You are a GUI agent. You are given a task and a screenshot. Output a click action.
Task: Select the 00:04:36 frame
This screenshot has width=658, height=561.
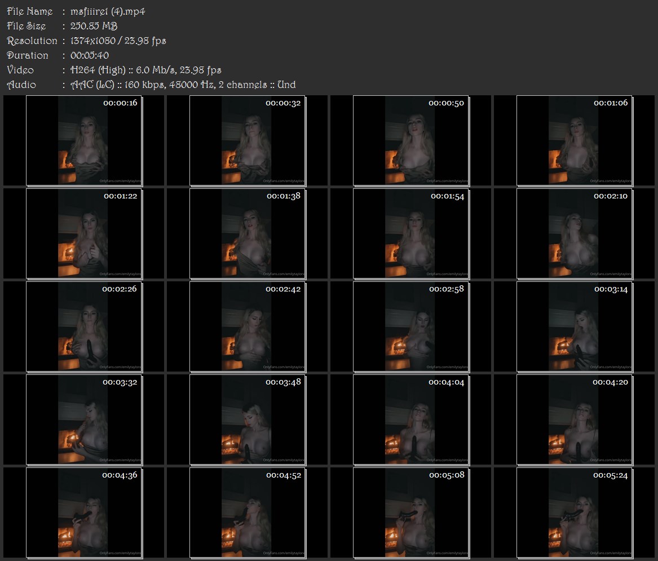tap(84, 513)
